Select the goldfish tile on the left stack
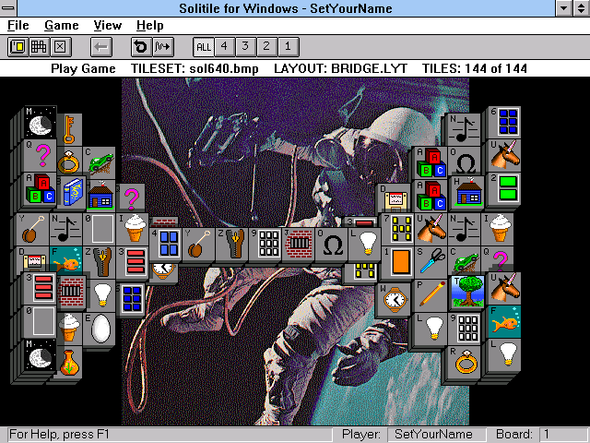The height and width of the screenshot is (443, 590). tap(66, 260)
